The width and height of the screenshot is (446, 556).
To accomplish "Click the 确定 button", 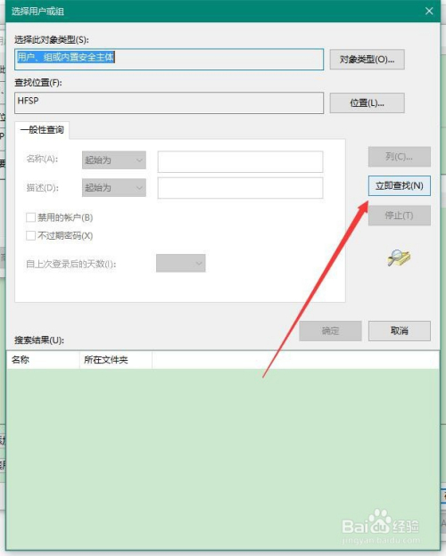I will [330, 331].
